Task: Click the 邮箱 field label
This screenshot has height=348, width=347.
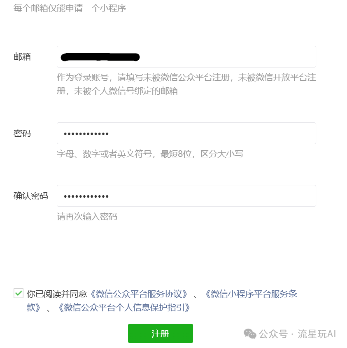Action: click(22, 57)
